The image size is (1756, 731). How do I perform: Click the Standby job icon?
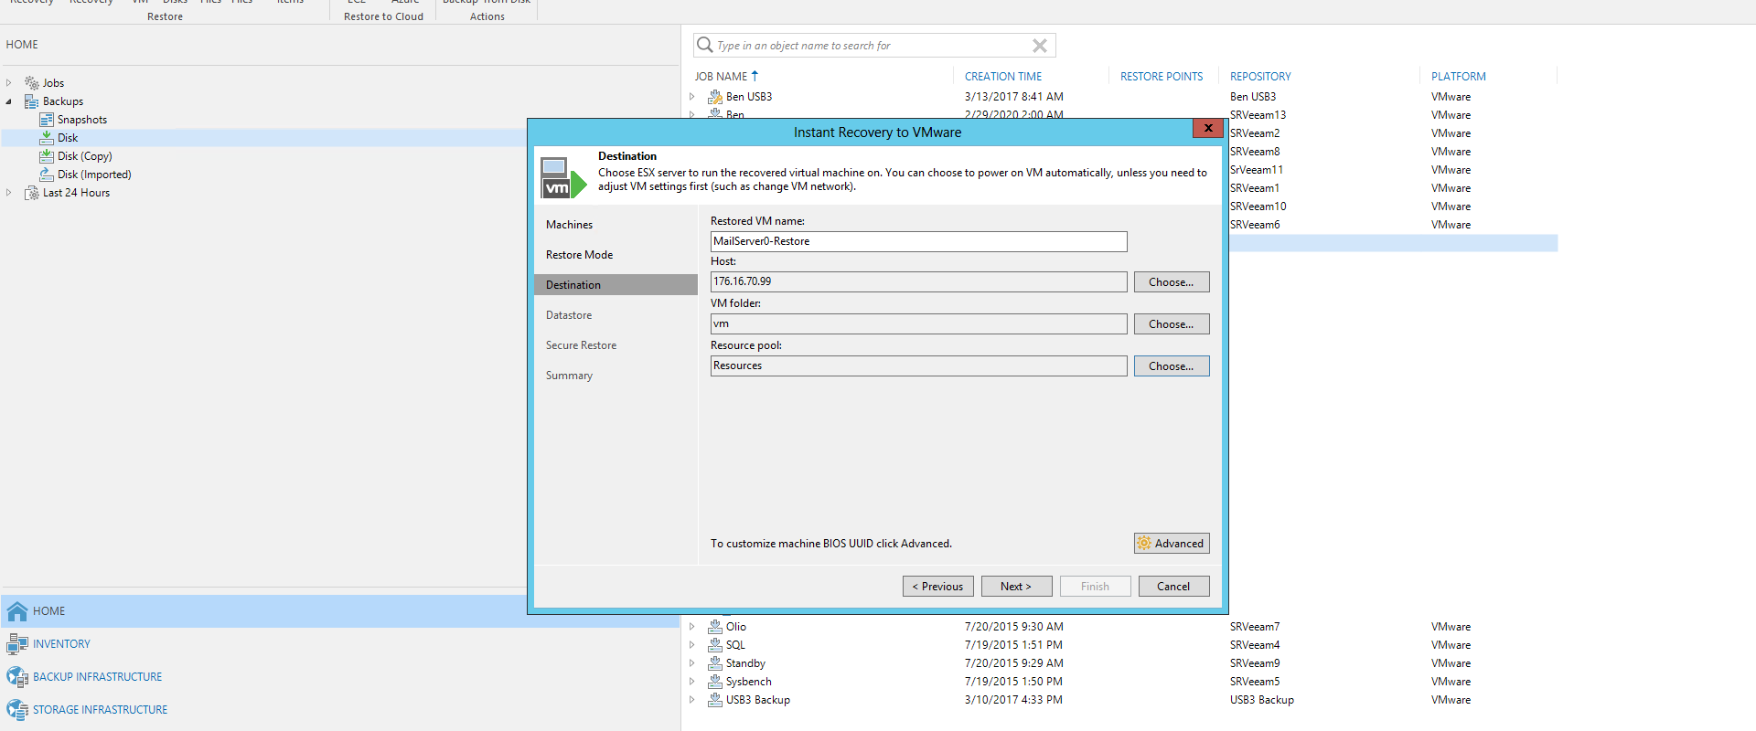(x=715, y=663)
